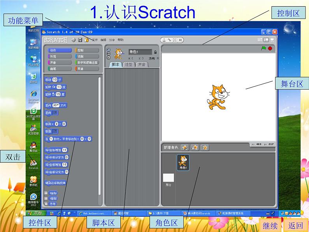Click the Windows 开始 start button
Viewport: 309px width, 232px height.
tap(36, 213)
